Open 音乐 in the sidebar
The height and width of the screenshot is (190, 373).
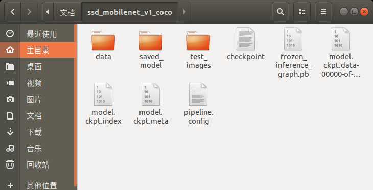pos(34,149)
